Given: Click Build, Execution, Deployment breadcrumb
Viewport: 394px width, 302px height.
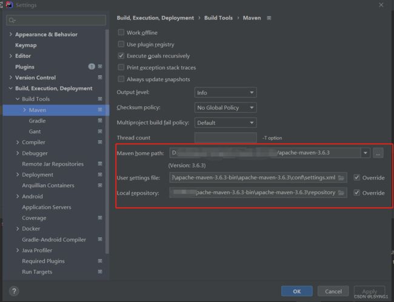Looking at the screenshot, I should pyautogui.click(x=155, y=18).
